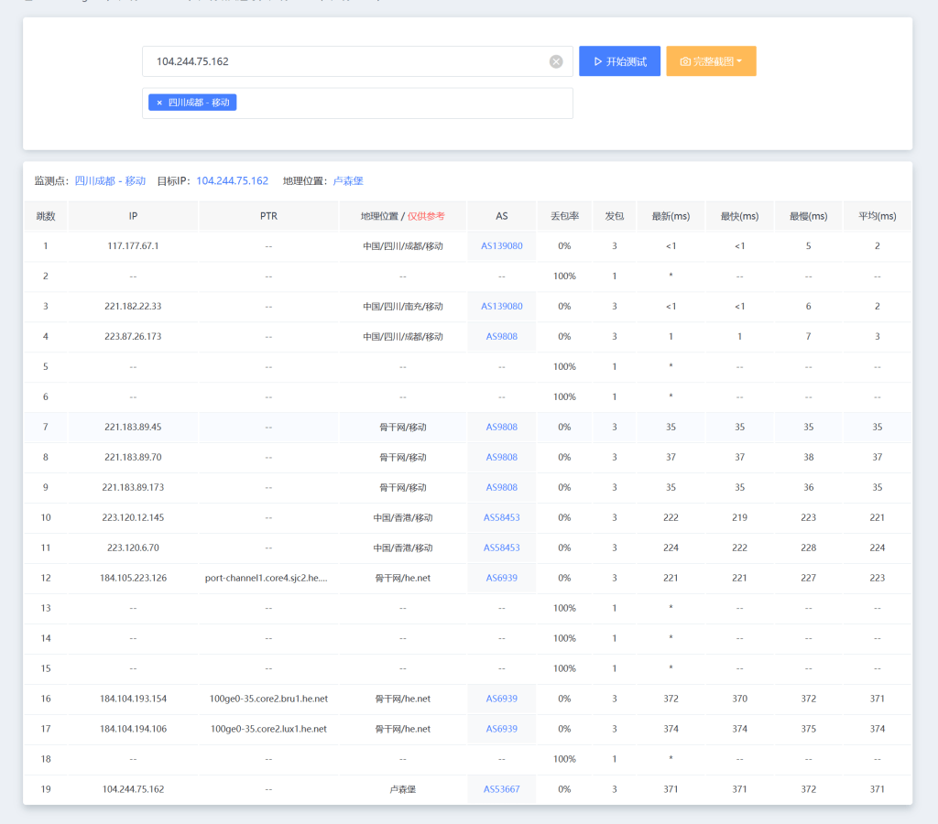Select location cell 骨干网/he.net in hop 12
938x824 pixels.
pyautogui.click(x=403, y=578)
